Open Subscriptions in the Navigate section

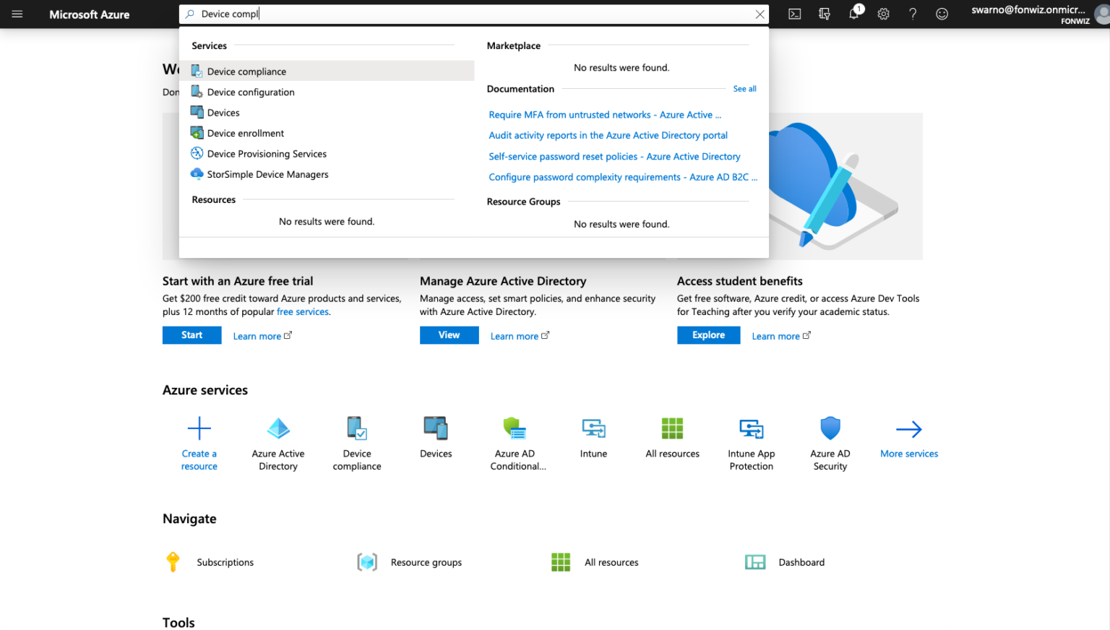[x=225, y=561]
